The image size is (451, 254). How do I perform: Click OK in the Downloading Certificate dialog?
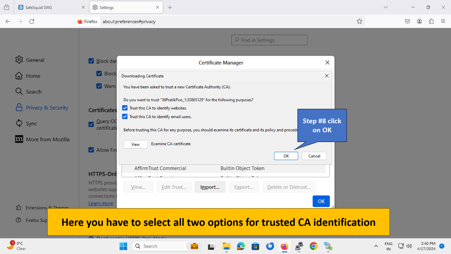point(286,156)
